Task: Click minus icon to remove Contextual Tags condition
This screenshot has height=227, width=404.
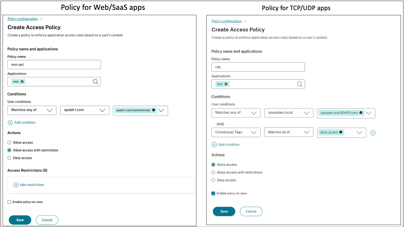Action: pos(373,133)
